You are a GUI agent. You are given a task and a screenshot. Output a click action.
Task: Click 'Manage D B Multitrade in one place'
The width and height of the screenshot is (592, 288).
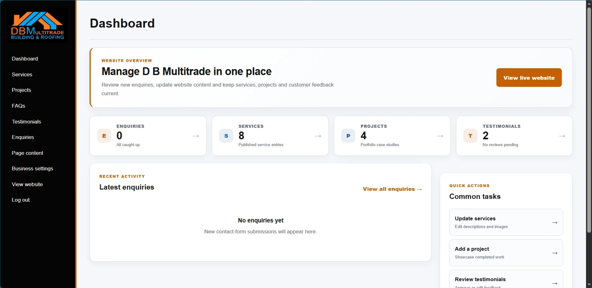[186, 71]
